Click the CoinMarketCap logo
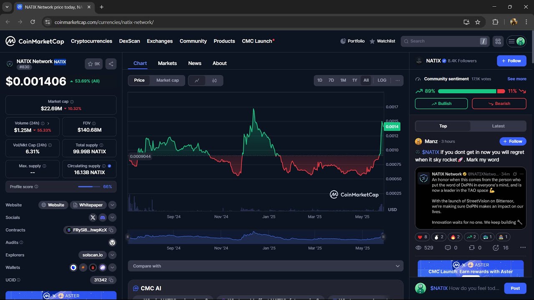The image size is (534, 300). coord(35,41)
